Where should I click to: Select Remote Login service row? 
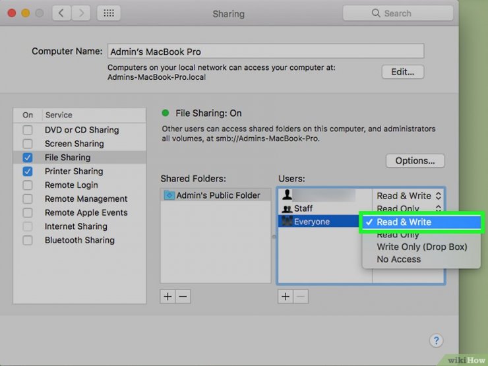click(x=80, y=185)
